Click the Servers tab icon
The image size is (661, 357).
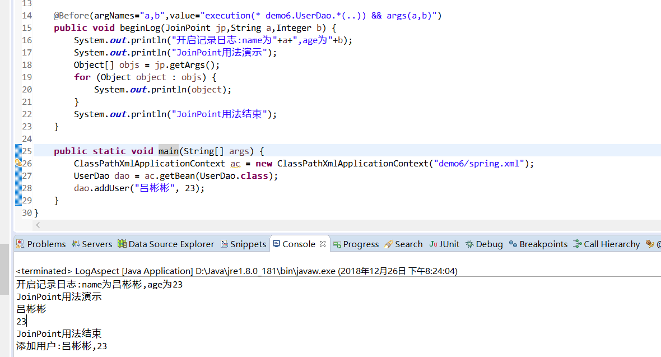[76, 244]
